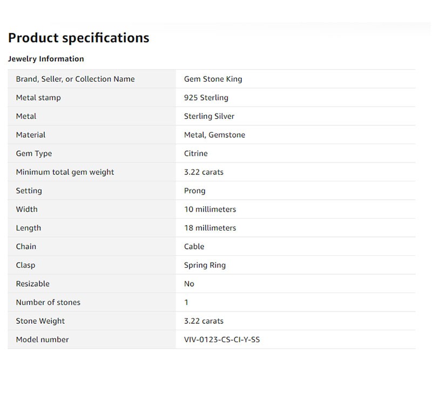The height and width of the screenshot is (394, 432).
Task: Select the Number of stones label
Action: (x=48, y=302)
